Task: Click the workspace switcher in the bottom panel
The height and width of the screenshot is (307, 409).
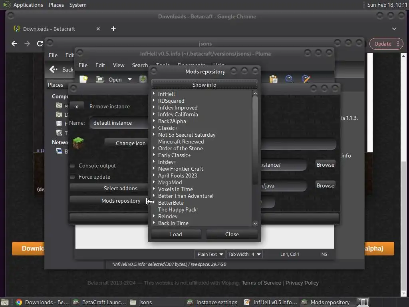Action: click(x=363, y=302)
